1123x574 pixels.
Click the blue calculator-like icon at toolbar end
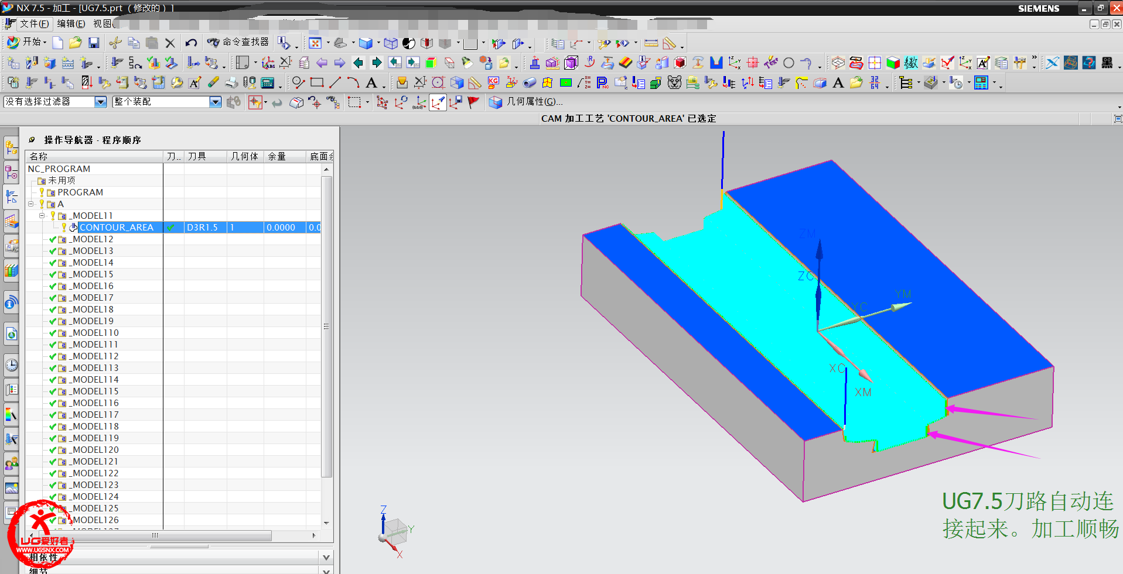click(x=981, y=83)
